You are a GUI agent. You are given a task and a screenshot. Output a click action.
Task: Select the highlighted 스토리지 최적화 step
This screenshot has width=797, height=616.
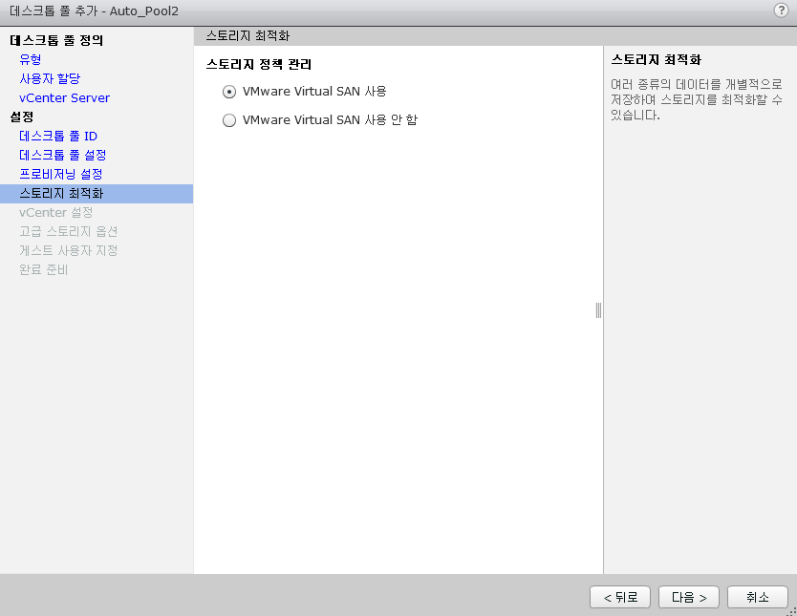point(97,194)
